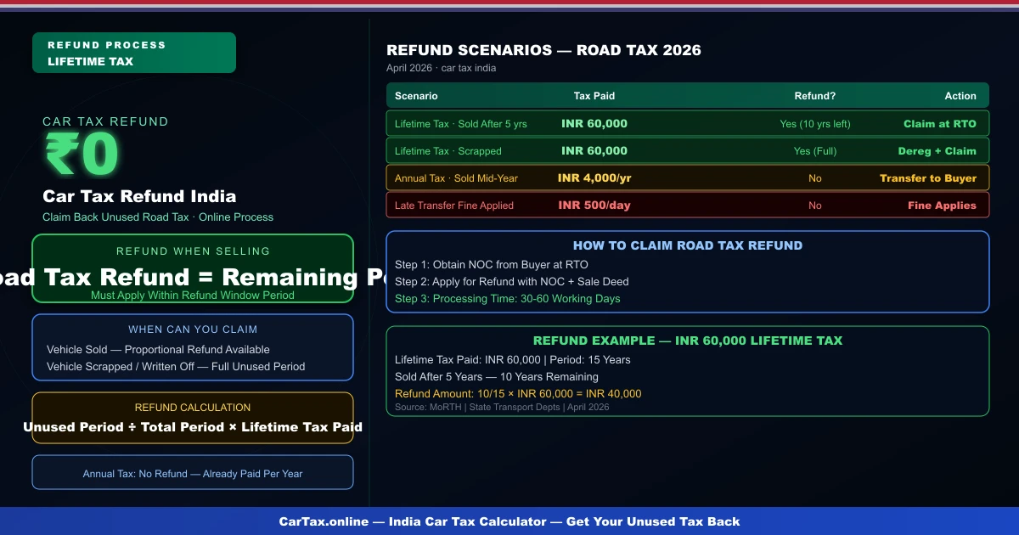Select the INR 500/day fine value

pyautogui.click(x=594, y=205)
